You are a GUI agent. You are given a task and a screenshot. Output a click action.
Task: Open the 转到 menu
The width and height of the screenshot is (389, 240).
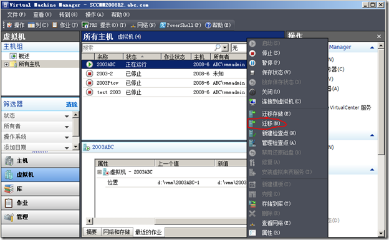pos(68,14)
